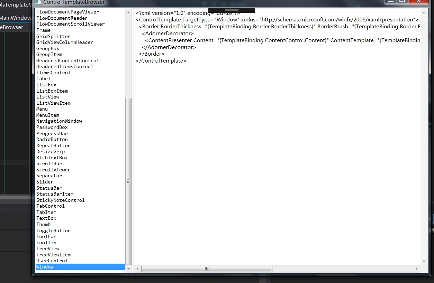Select ListBoxItem in the list
Screen dimensions: 434x283
(x=80, y=91)
